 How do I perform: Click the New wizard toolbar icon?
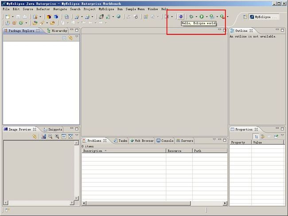point(8,17)
